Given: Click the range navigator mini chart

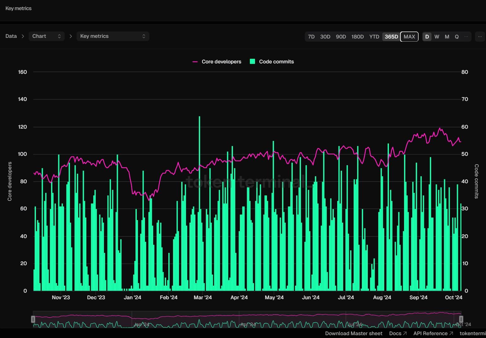Looking at the screenshot, I should (x=247, y=319).
